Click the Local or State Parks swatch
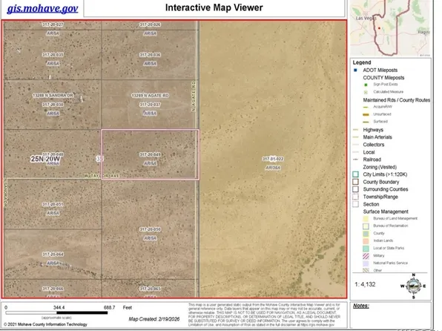442x331 pixels. pos(366,249)
